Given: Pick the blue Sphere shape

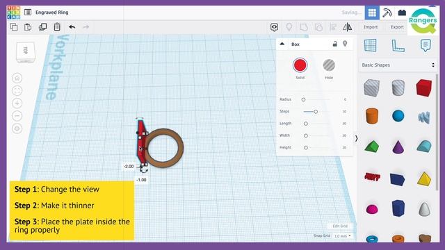Looking at the screenshot, I should (x=398, y=116).
